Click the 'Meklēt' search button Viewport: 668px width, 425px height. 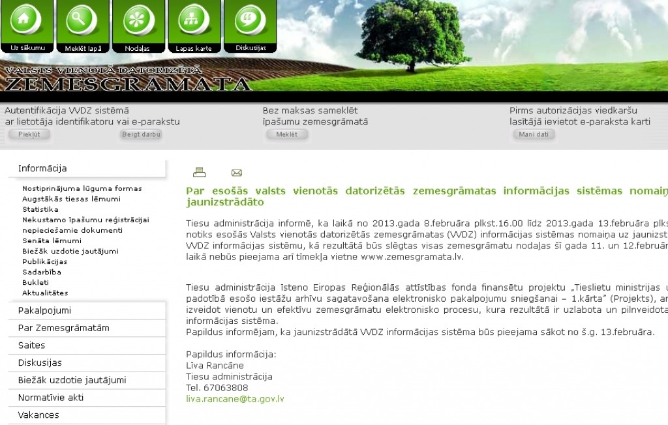286,134
